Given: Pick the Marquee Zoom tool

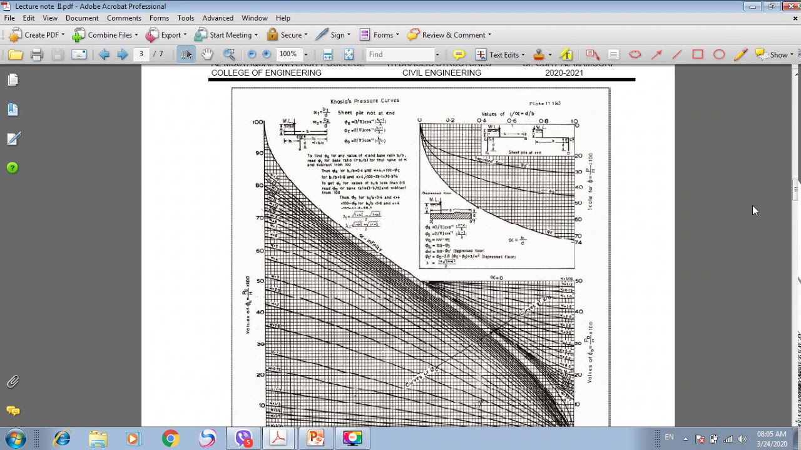Looking at the screenshot, I should 229,54.
